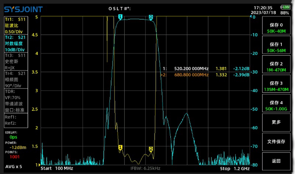
Task: Click cyan marker 1 on the S21 trace
Action: tap(120, 17)
